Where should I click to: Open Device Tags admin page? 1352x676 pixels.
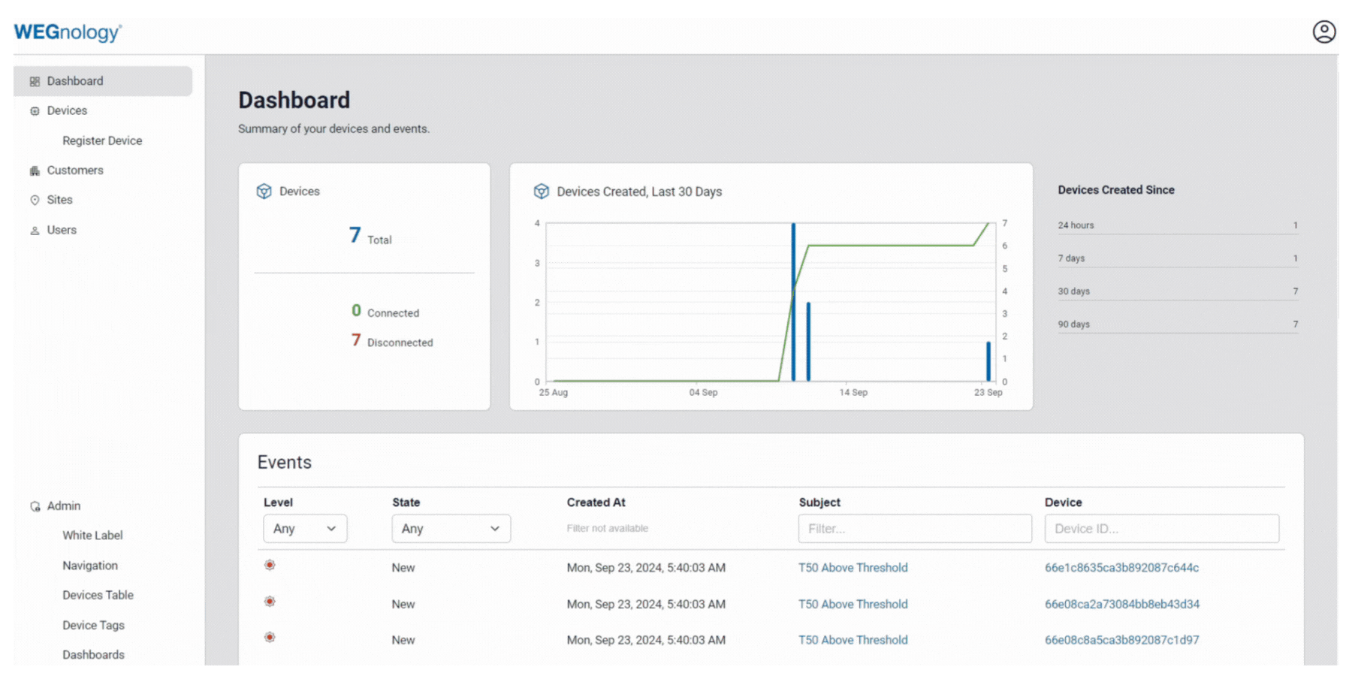coord(93,625)
